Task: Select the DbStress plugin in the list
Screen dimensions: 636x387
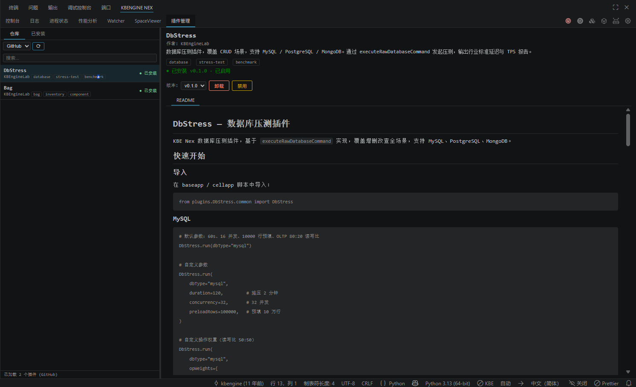Action: (80, 73)
